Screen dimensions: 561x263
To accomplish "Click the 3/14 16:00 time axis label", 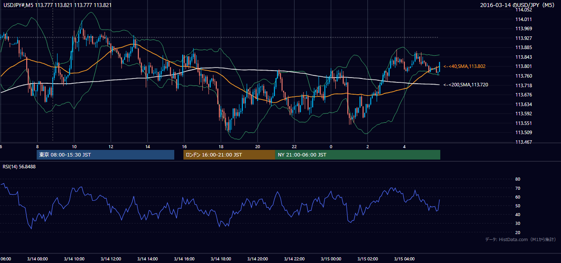I will [x=184, y=259].
